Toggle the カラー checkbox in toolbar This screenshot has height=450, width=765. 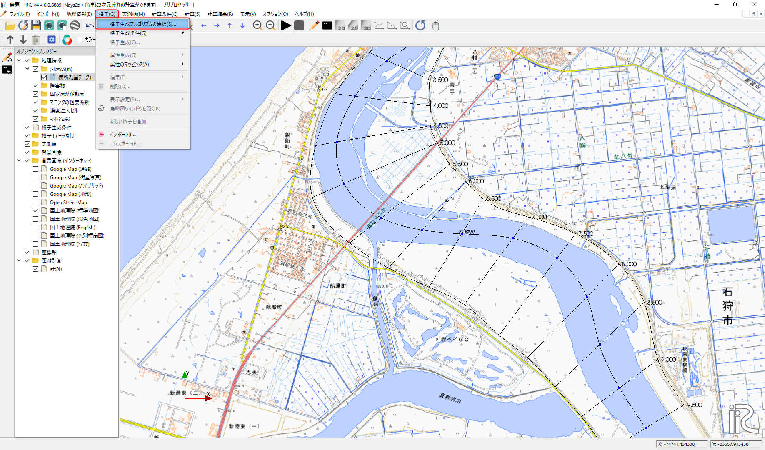(x=80, y=40)
